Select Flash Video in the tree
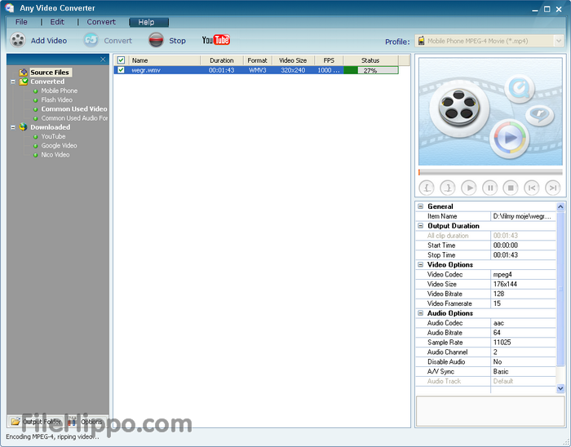Screen dimensions: 571x447 [56, 100]
